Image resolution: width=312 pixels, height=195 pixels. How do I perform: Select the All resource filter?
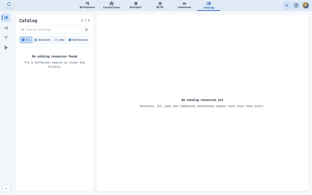[x=26, y=40]
